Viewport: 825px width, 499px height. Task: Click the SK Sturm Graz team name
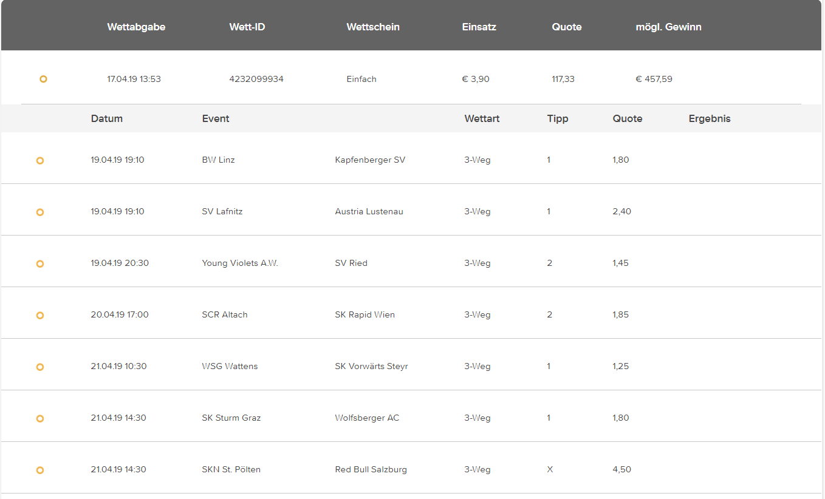tap(231, 418)
